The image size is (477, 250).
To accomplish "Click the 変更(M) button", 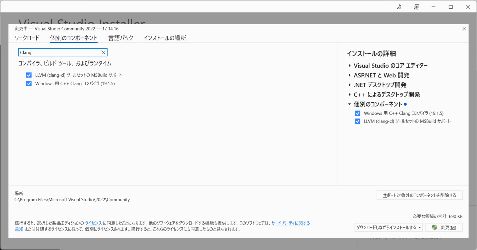I will click(x=444, y=227).
